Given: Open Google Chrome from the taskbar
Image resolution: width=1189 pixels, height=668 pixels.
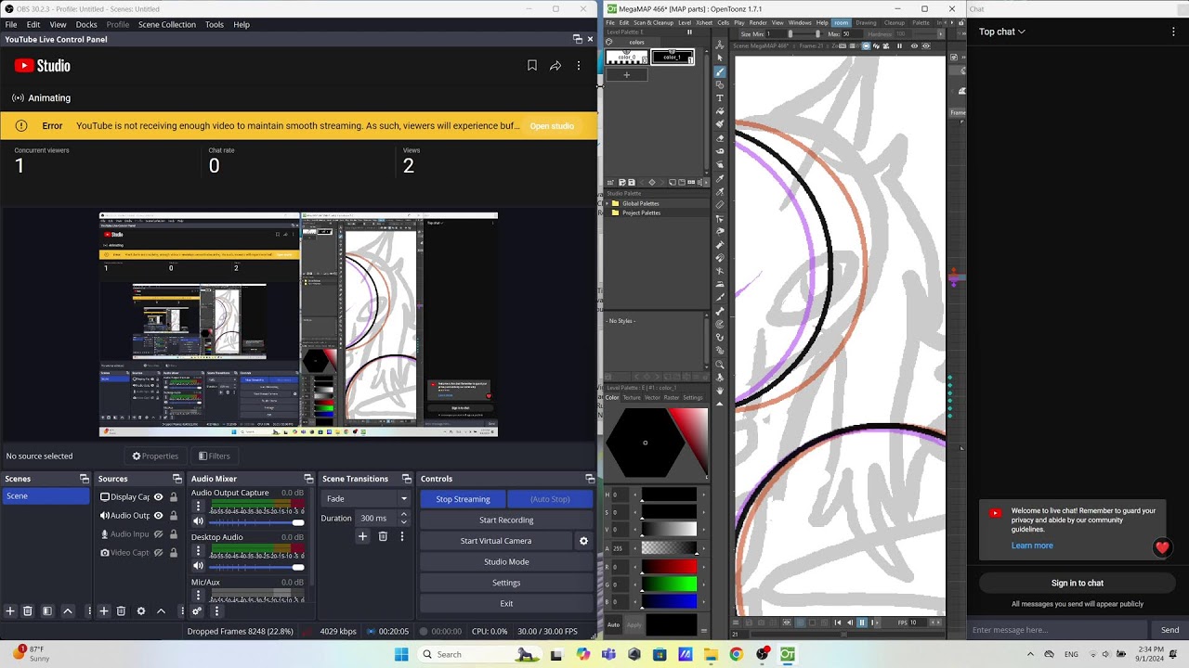Looking at the screenshot, I should (x=736, y=654).
